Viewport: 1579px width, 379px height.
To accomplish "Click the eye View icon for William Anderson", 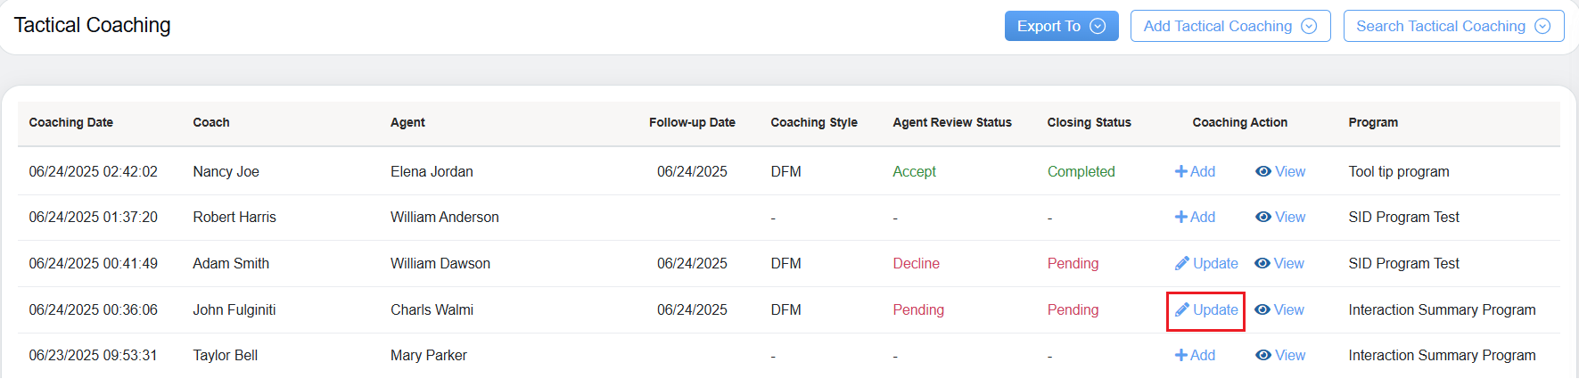I will (1263, 218).
